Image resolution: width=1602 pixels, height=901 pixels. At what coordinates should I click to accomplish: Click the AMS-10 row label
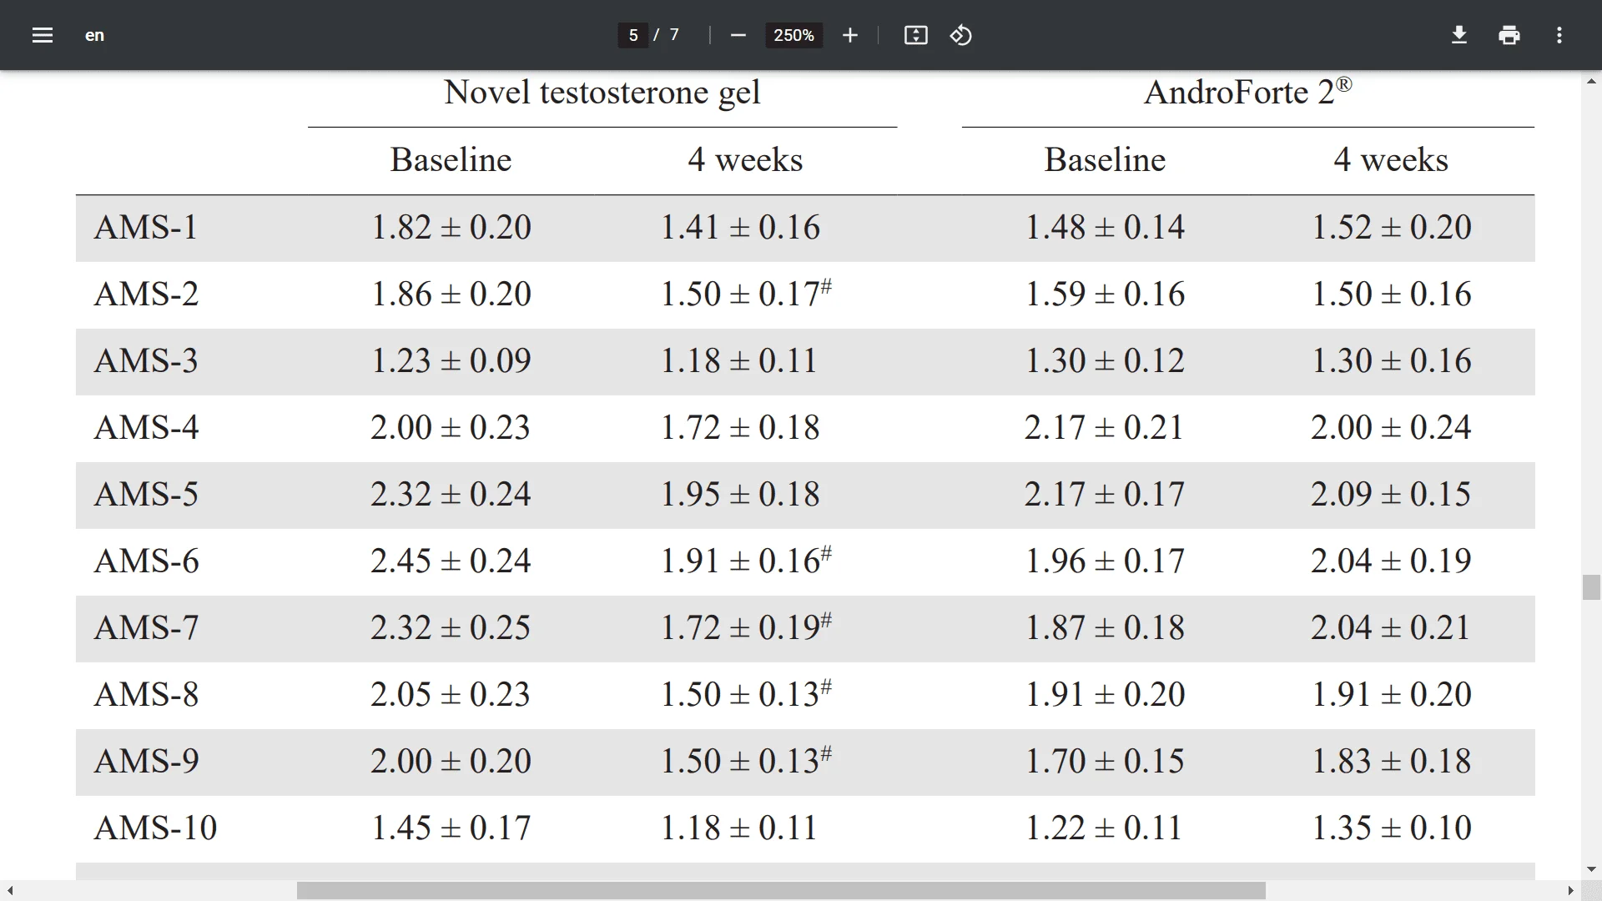click(155, 828)
